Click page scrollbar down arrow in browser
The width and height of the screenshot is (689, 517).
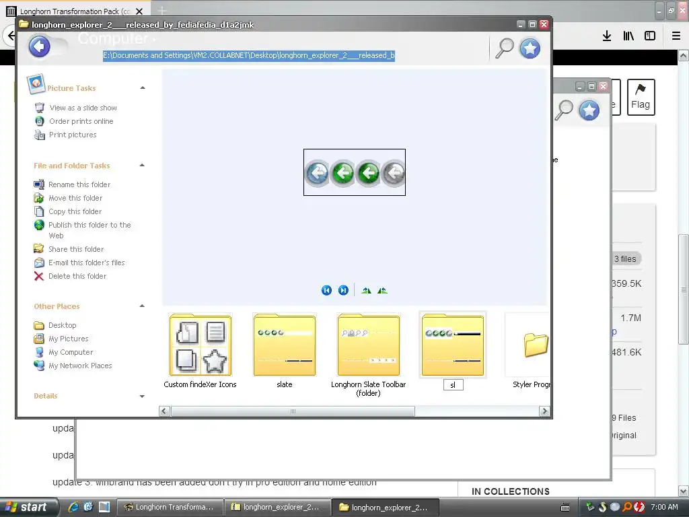pyautogui.click(x=684, y=491)
